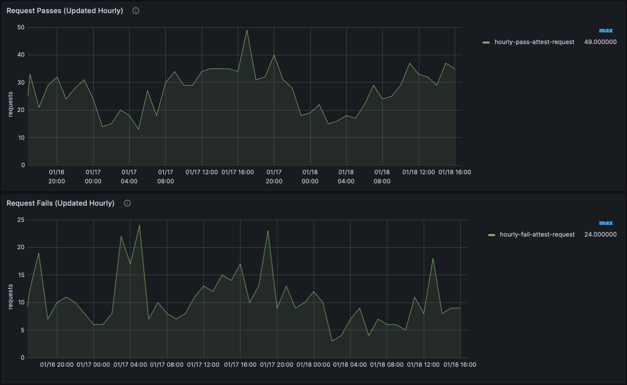The width and height of the screenshot is (627, 385).
Task: Click the highest peak in Request Passes chart
Action: click(x=247, y=30)
